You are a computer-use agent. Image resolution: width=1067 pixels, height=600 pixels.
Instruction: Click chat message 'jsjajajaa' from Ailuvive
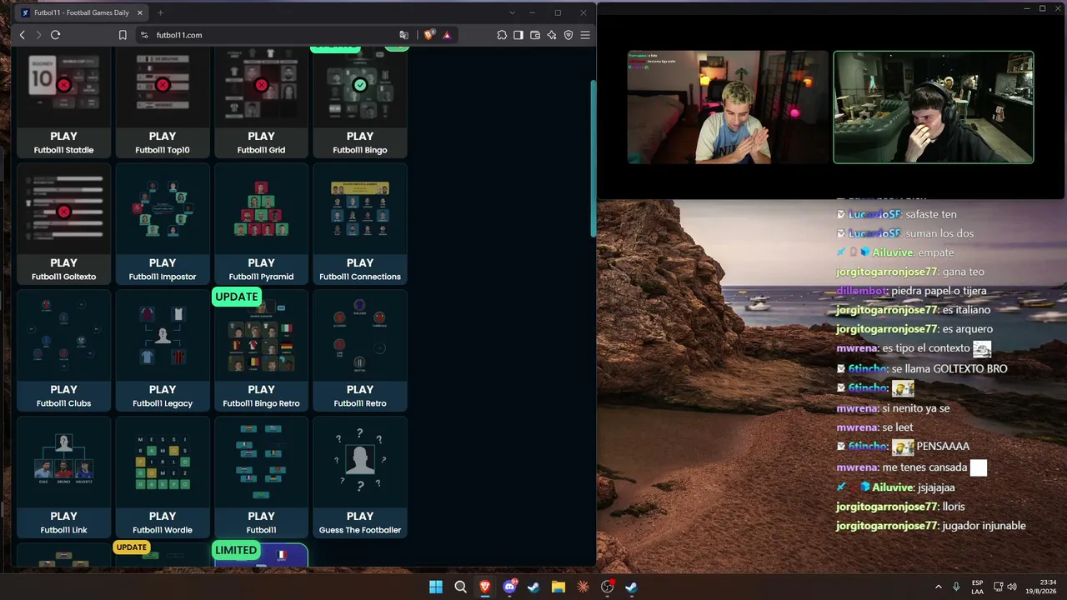[936, 487]
